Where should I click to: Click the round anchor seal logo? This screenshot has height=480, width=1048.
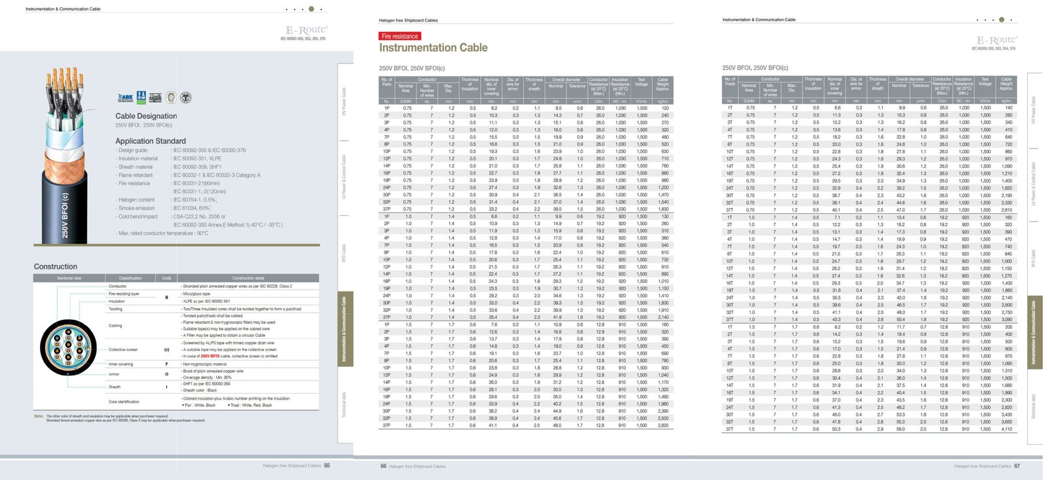coord(186,97)
